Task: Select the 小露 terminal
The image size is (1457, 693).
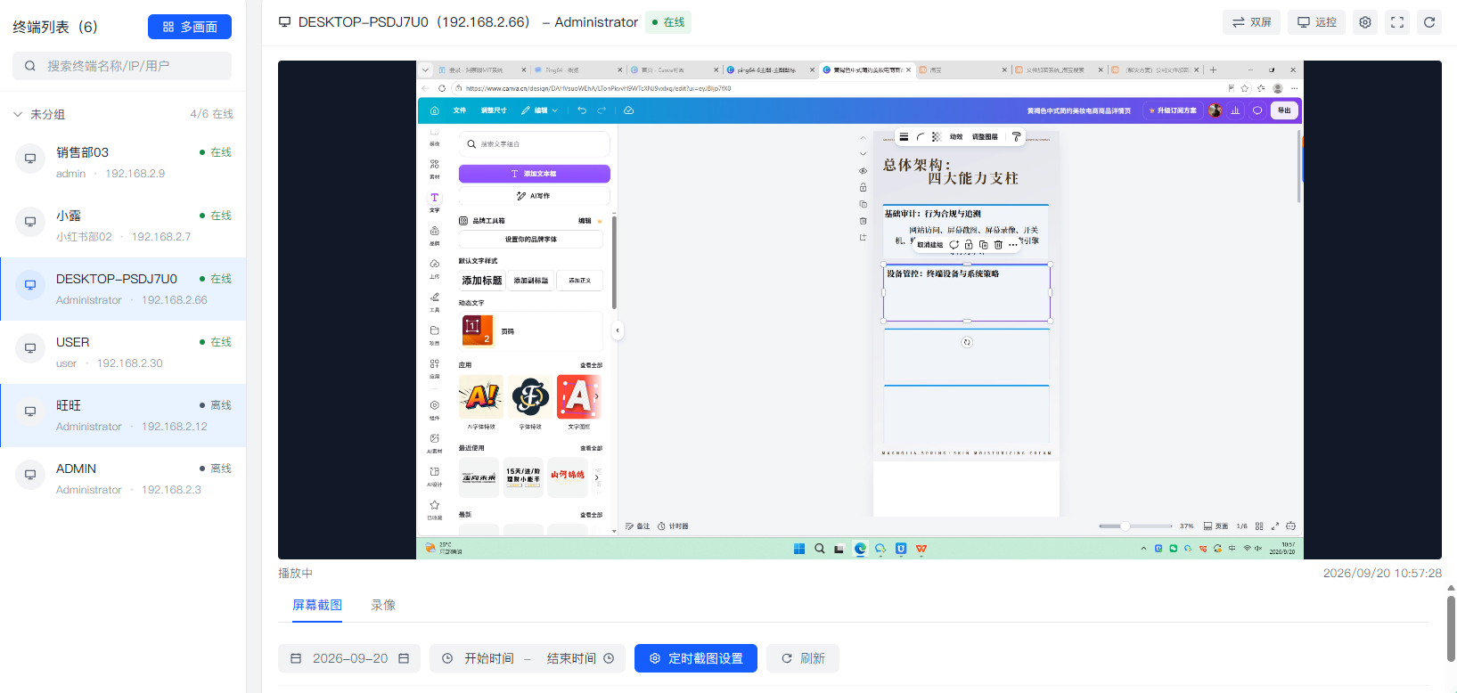Action: [x=123, y=225]
